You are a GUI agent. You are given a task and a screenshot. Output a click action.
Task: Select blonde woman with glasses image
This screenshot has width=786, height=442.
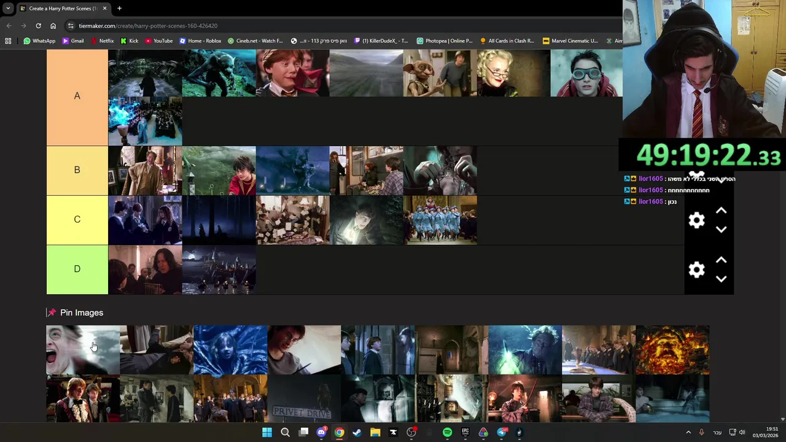(513, 73)
